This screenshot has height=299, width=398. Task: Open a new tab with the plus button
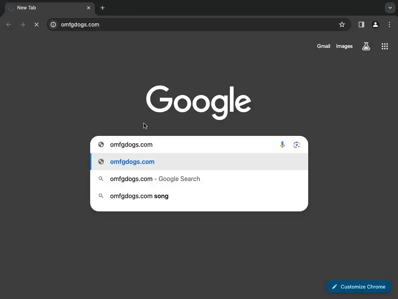point(103,8)
